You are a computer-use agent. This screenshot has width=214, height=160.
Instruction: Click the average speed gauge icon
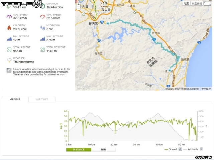(x=9, y=16)
